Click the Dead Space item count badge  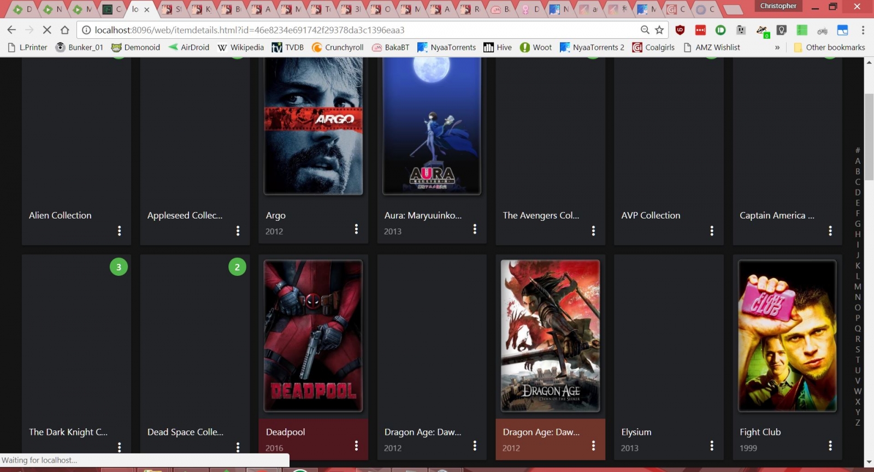click(x=237, y=267)
